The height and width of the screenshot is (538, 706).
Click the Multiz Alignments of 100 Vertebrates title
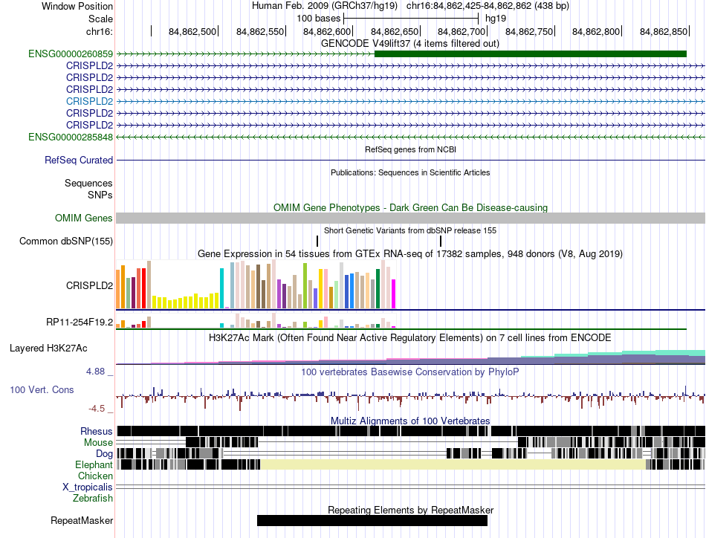(410, 421)
